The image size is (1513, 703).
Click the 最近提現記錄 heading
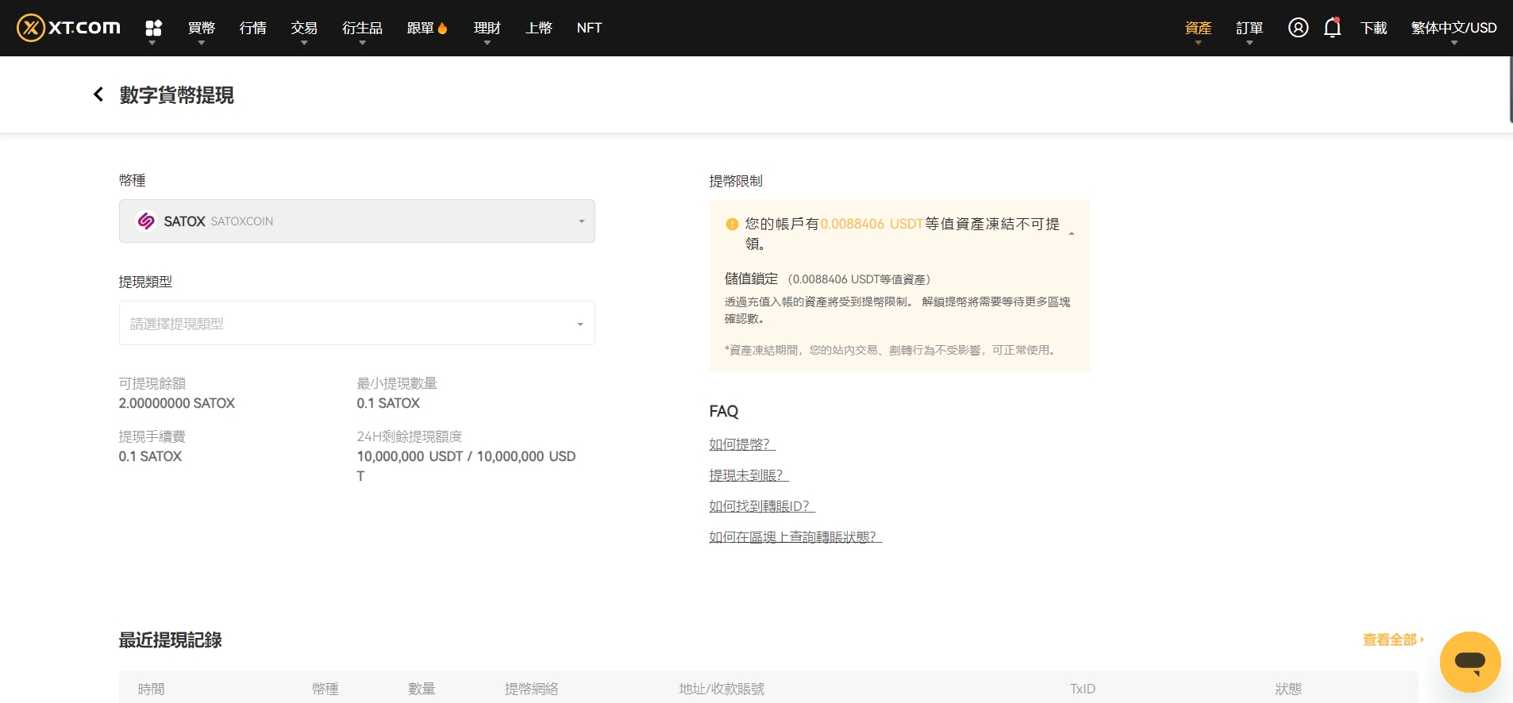pos(170,640)
